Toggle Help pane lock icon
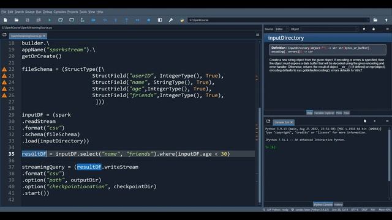Screen dimensions: 392x220 coord(374,29)
